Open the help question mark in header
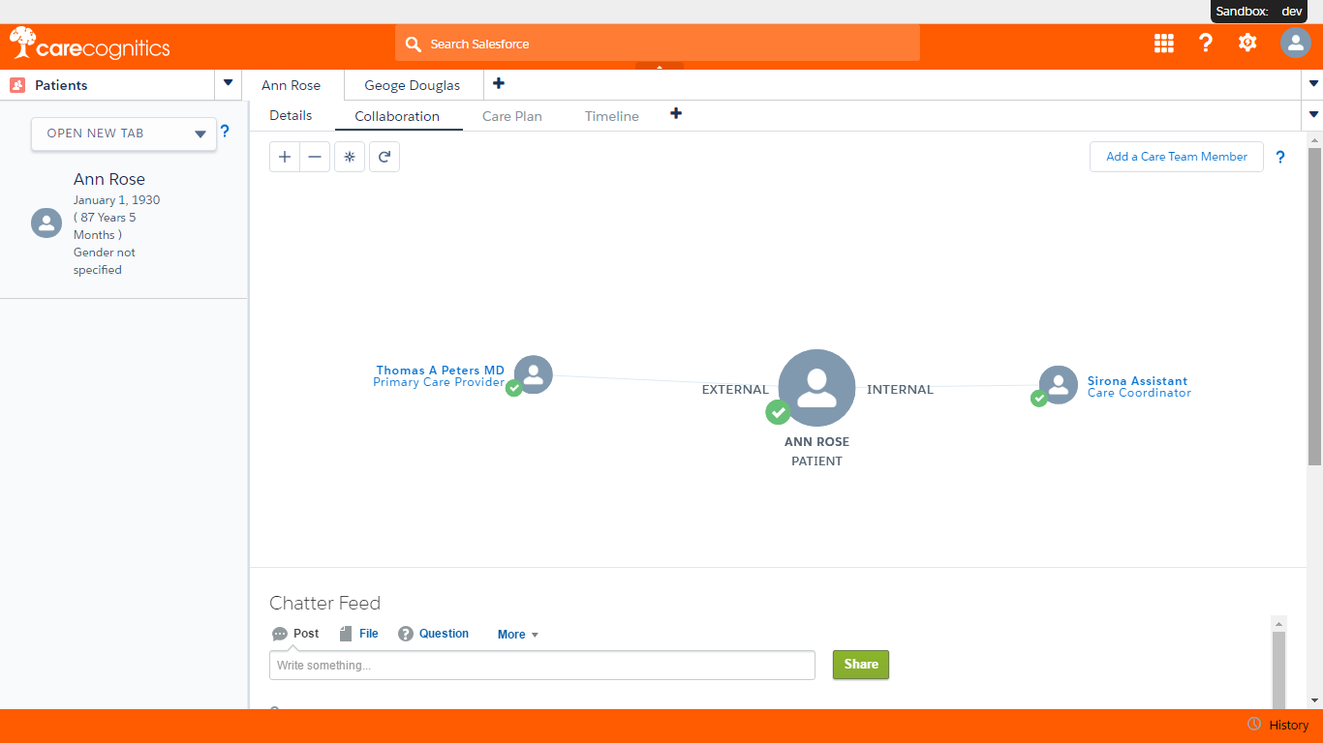Screen dimensions: 1323x743 tap(1206, 43)
